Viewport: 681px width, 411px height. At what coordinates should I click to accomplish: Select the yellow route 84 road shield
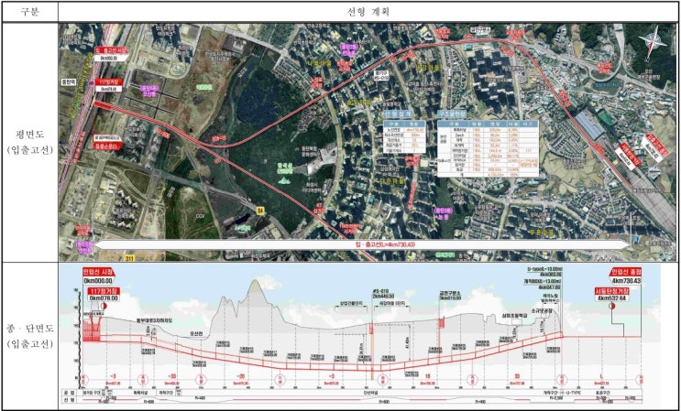[259, 210]
